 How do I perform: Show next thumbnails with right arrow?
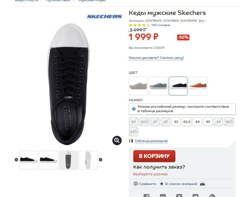pos(101,160)
